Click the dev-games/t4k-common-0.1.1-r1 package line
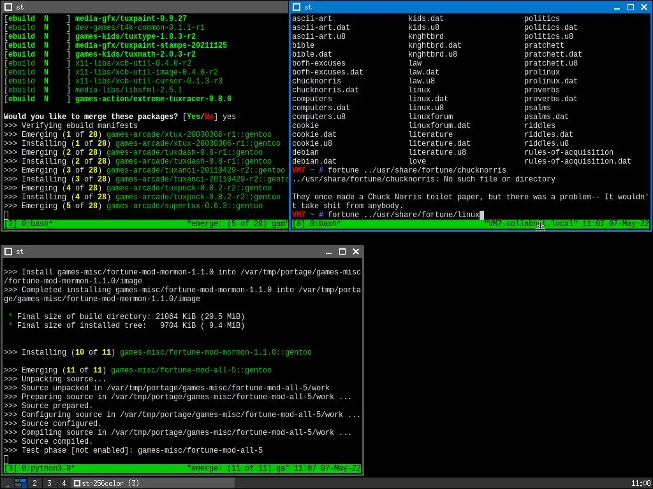 point(140,27)
